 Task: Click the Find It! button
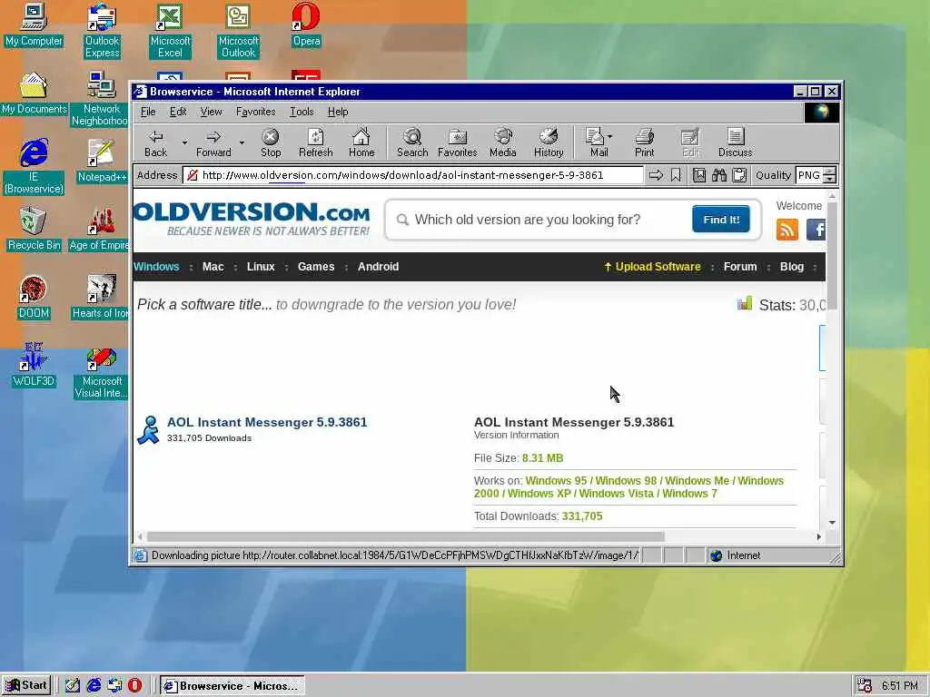(720, 220)
